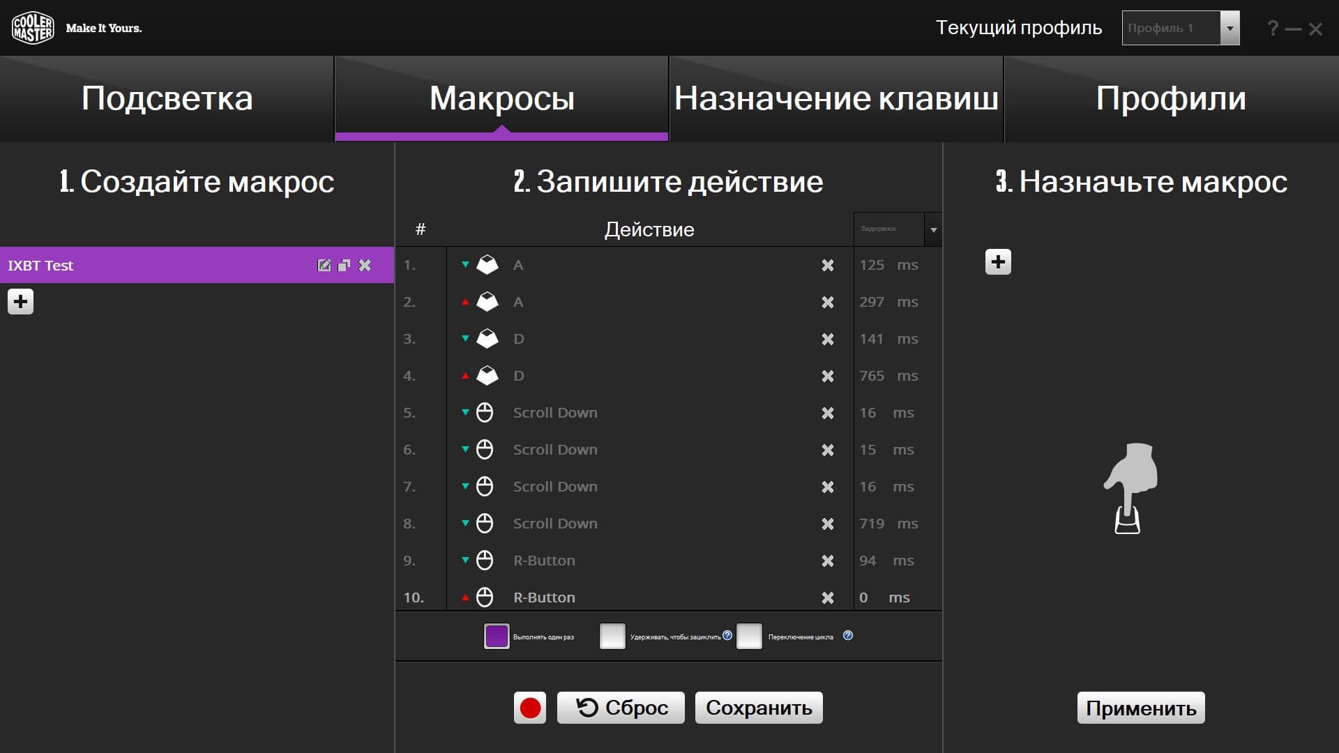This screenshot has width=1339, height=753.
Task: Delete the IXBT Test macro
Action: pos(365,265)
